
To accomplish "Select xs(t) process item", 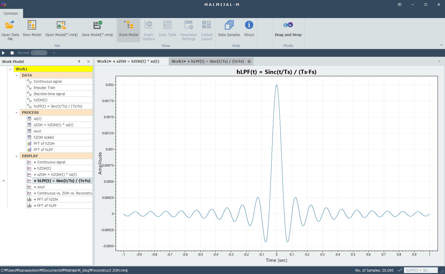I will tap(59, 119).
